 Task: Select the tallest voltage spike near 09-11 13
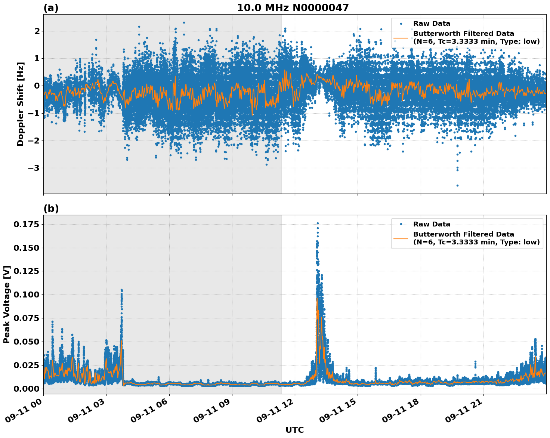(317, 223)
